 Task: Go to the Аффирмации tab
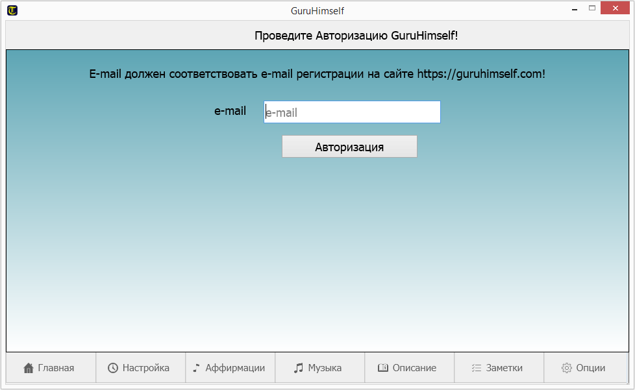(x=235, y=368)
